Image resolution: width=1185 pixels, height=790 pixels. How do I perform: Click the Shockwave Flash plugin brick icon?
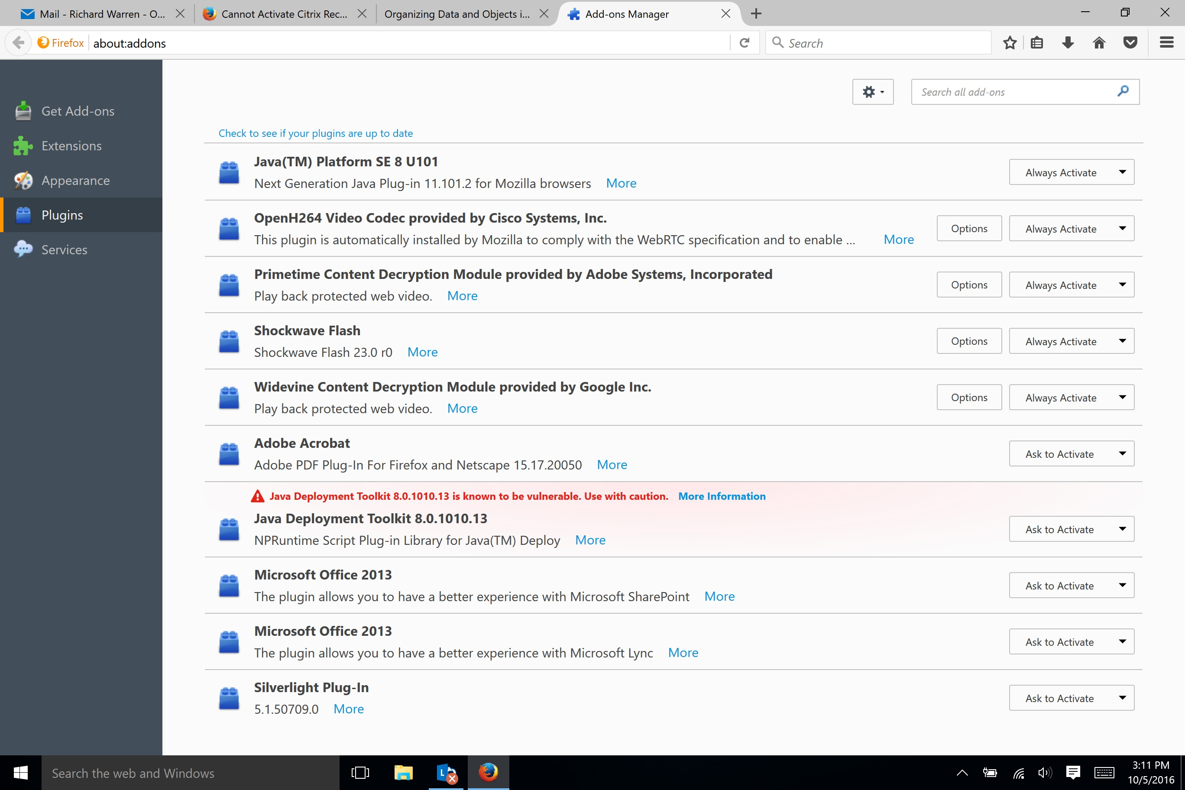(229, 341)
